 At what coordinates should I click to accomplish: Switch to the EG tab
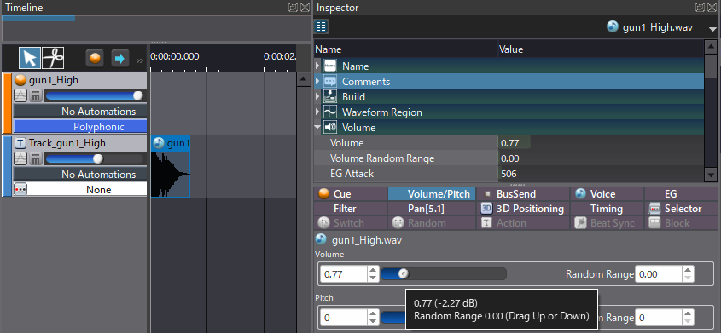pos(682,194)
